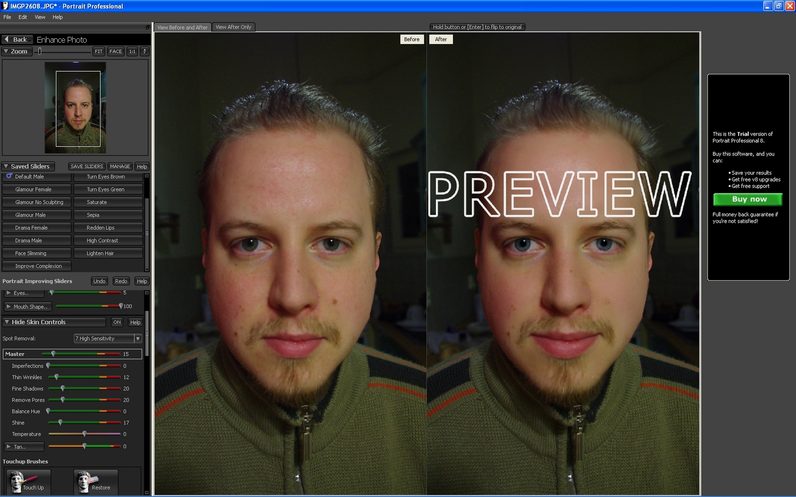Click the Thin Wrinkles slider

coord(84,377)
